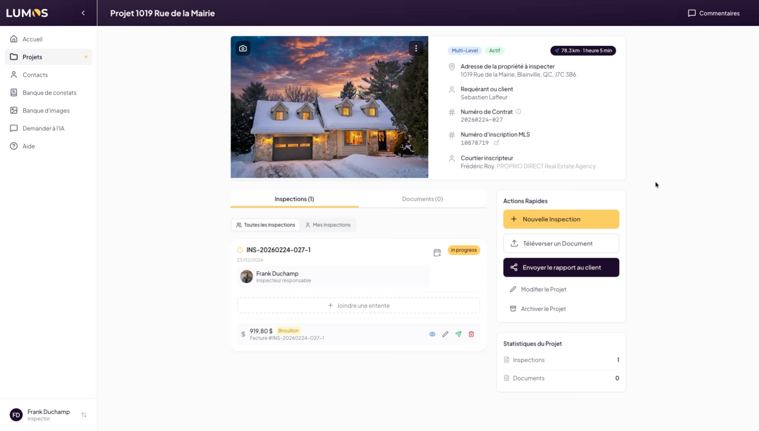Click Joindre une entente
This screenshot has height=431, width=759.
(x=359, y=306)
